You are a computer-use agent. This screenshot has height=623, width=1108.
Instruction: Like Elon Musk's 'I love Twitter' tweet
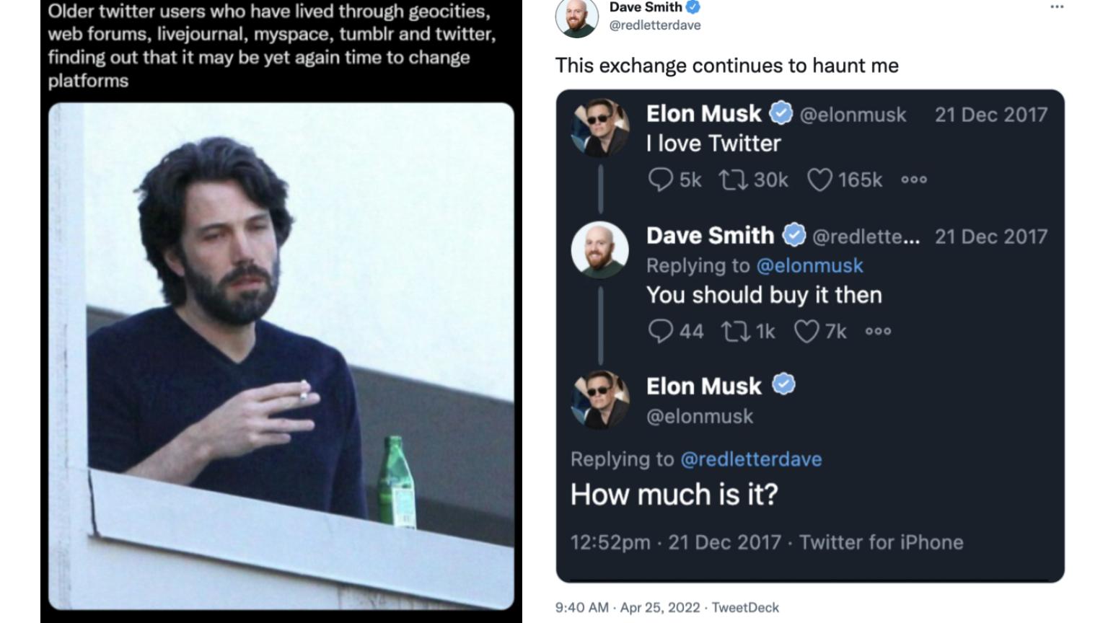pyautogui.click(x=822, y=180)
